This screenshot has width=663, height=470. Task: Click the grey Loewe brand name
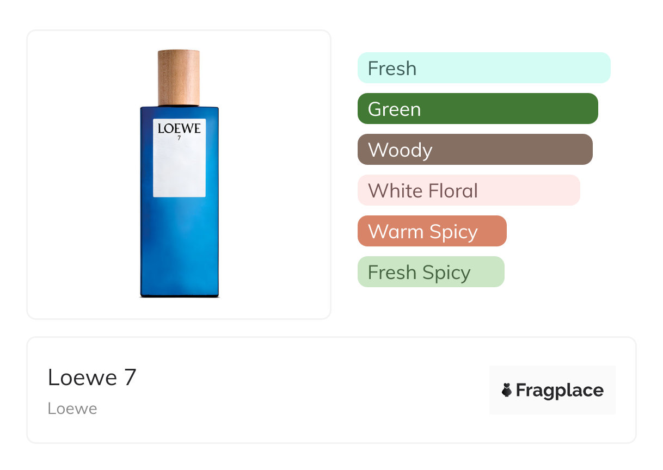pyautogui.click(x=72, y=409)
